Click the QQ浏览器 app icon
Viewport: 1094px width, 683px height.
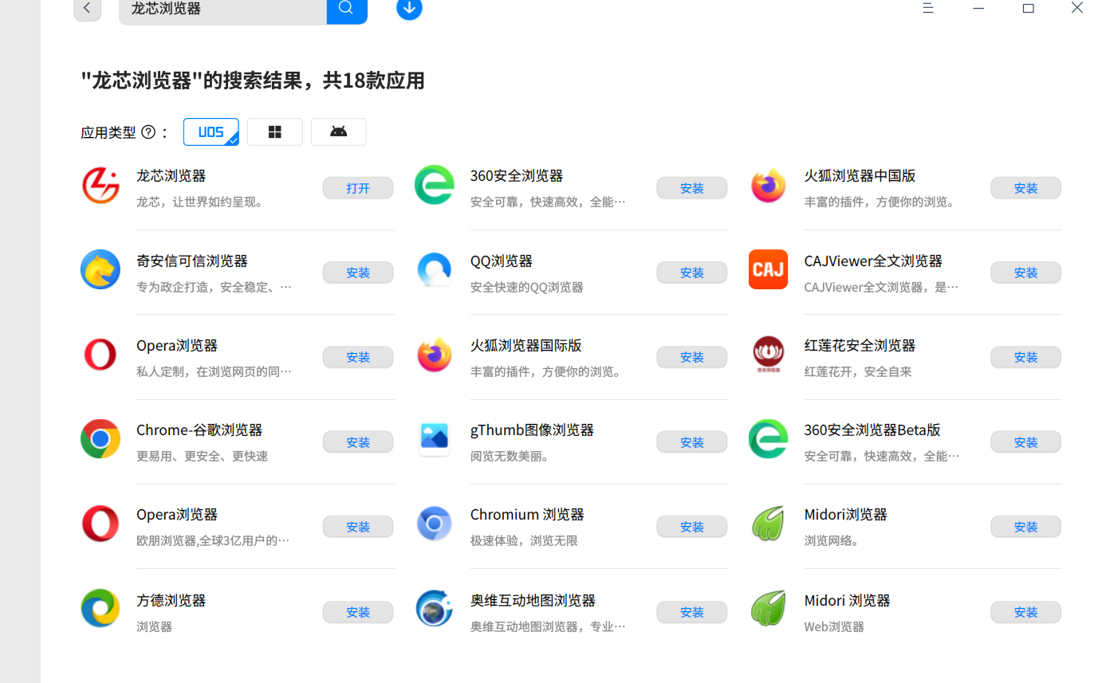click(435, 270)
